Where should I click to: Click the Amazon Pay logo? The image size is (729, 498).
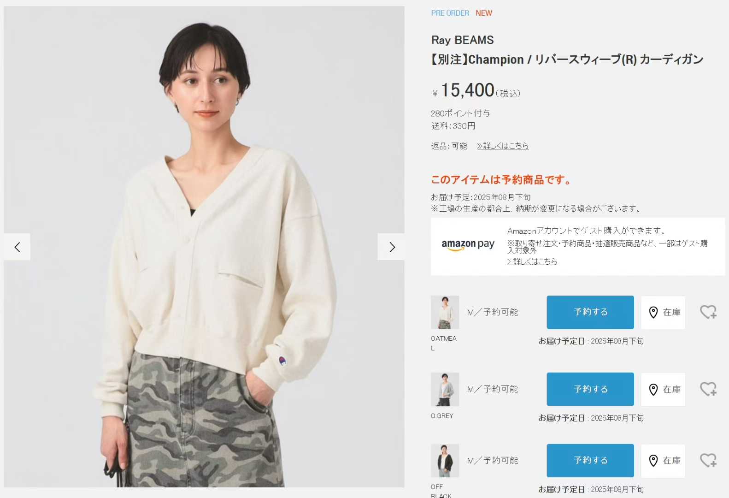click(468, 244)
